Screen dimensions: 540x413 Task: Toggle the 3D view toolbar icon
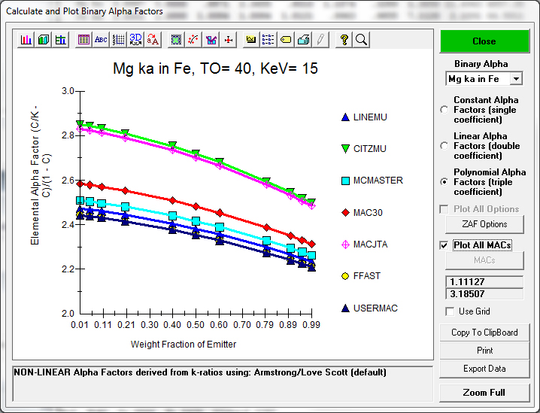[135, 40]
